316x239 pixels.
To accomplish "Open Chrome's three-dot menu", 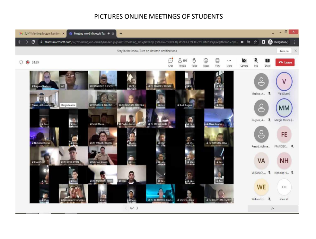I will click(x=294, y=42).
